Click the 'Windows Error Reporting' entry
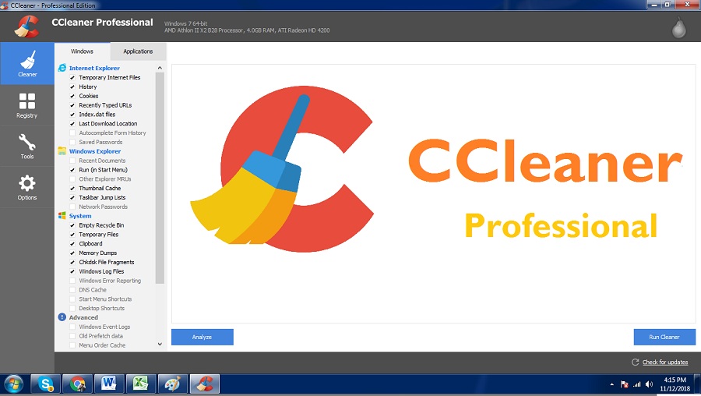This screenshot has height=396, width=701. [110, 281]
